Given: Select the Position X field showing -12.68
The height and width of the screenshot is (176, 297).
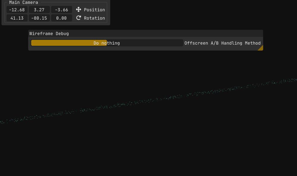Looking at the screenshot, I should coord(17,10).
